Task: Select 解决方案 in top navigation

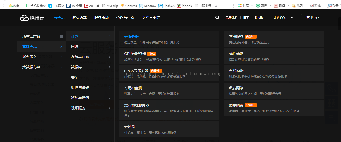Action: coord(79,18)
